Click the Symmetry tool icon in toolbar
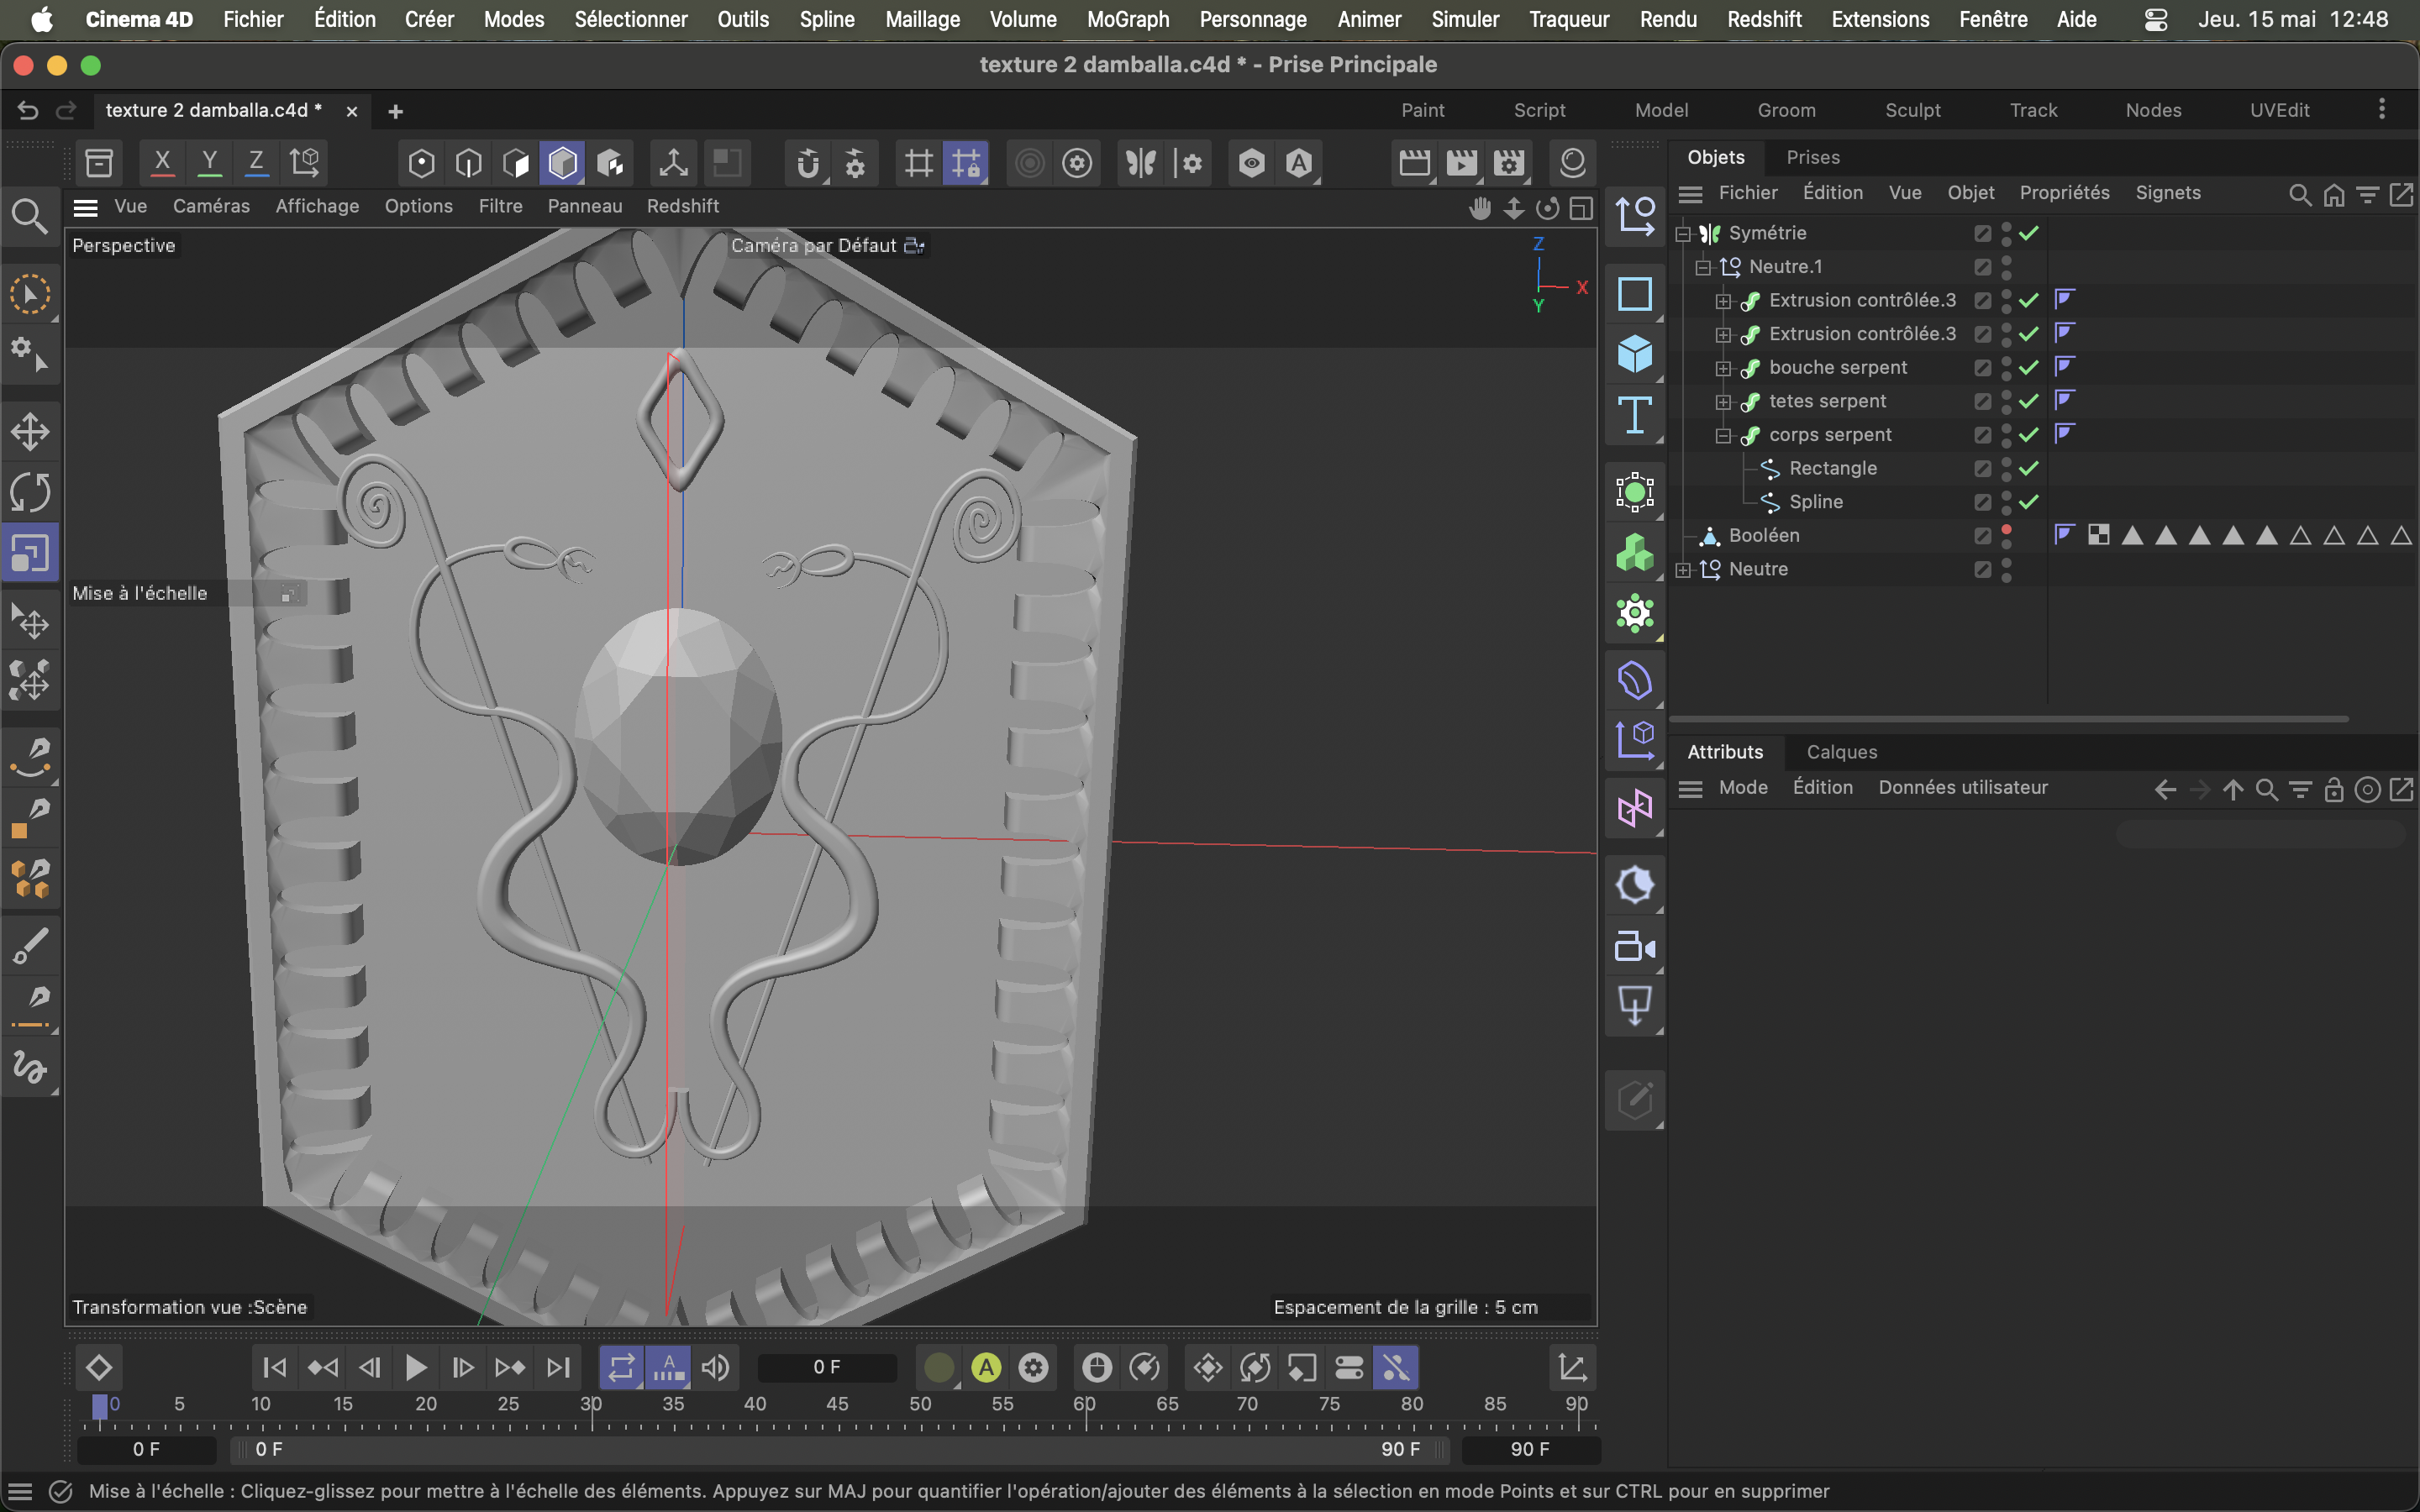The height and width of the screenshot is (1512, 2420). point(1140,163)
